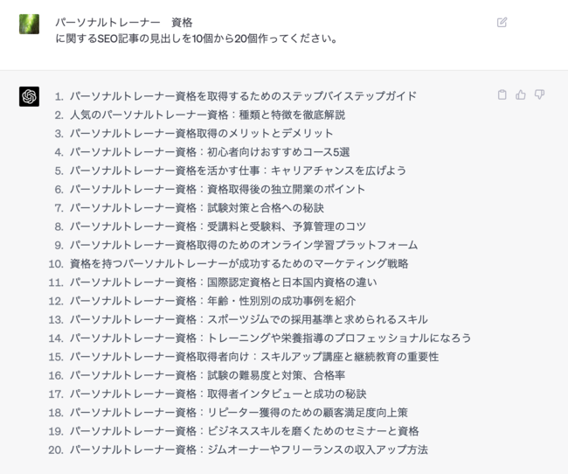Image resolution: width=568 pixels, height=474 pixels.
Task: Click the user prompt text about SEO記事の見出し
Action: (196, 38)
